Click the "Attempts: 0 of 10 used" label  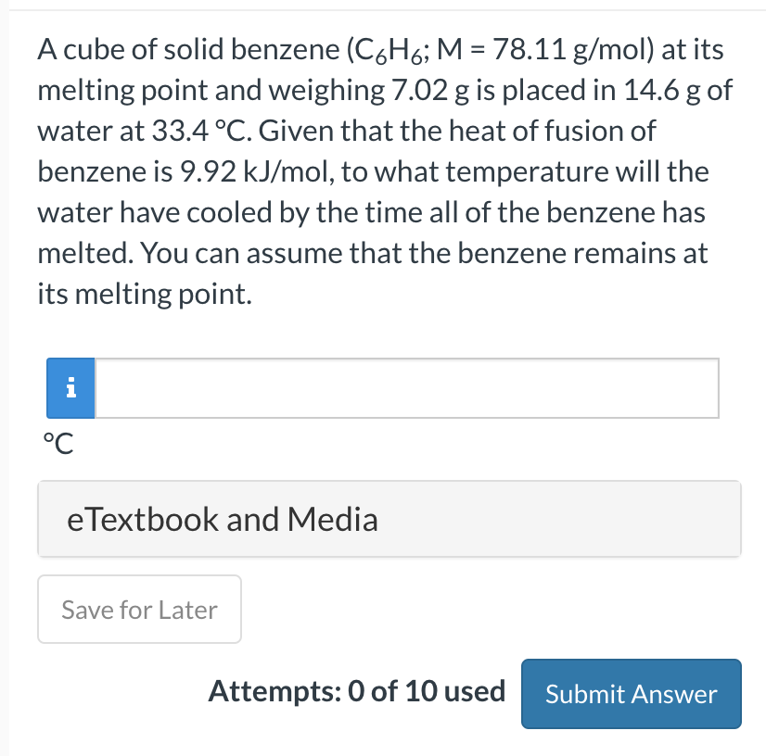coord(357,691)
